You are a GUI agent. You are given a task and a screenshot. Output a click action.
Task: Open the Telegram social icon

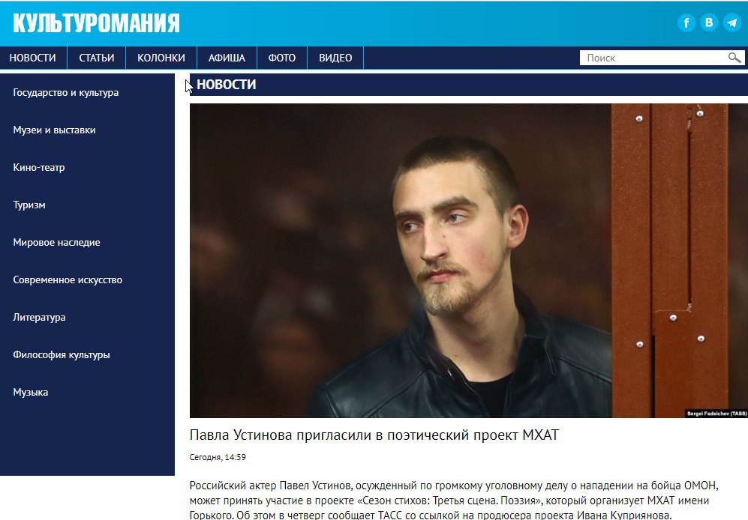732,22
